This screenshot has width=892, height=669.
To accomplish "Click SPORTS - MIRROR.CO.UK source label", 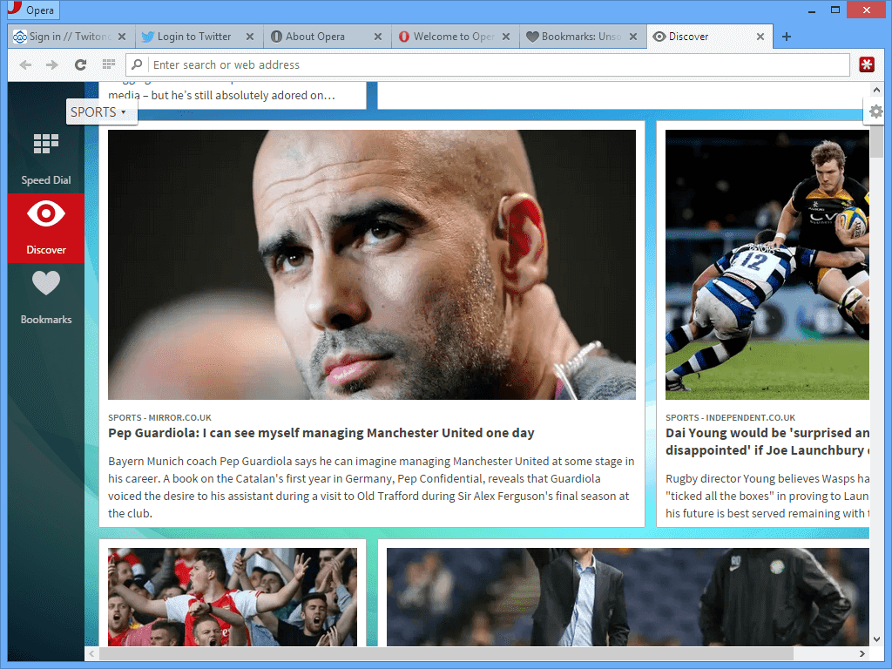I will pos(160,417).
